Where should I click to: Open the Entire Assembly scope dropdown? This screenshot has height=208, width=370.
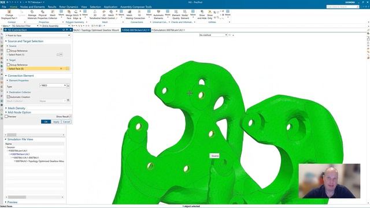pos(55,25)
